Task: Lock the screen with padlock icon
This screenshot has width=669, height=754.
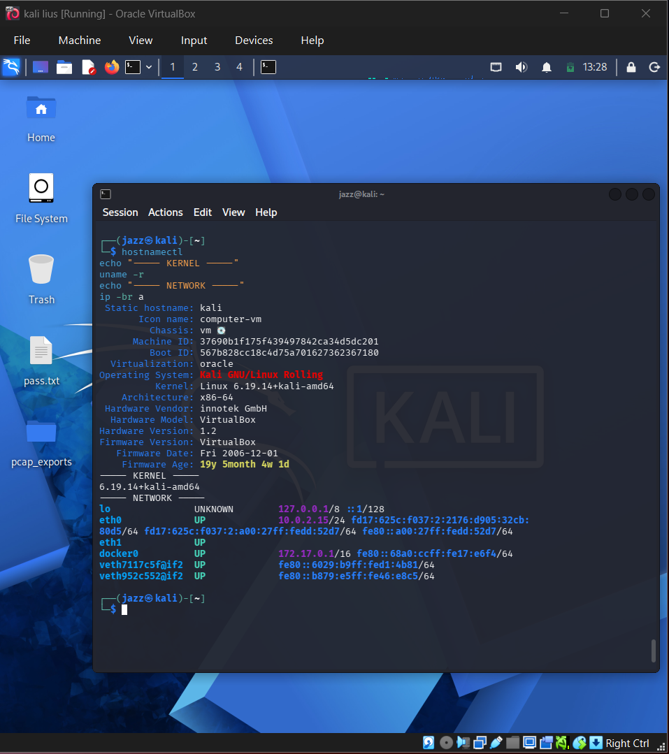Action: 631,67
